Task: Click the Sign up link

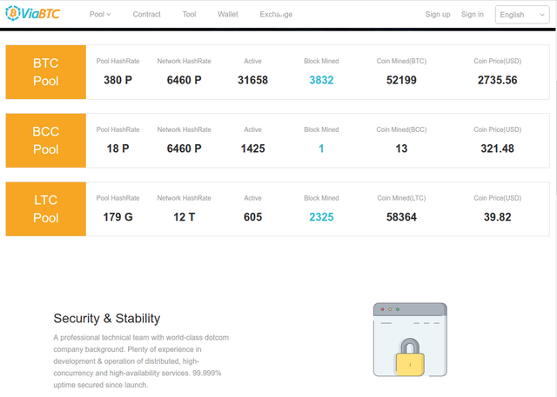Action: 438,15
